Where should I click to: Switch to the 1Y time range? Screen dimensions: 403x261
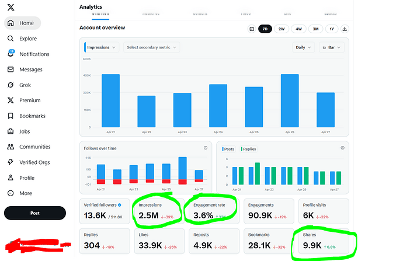332,29
